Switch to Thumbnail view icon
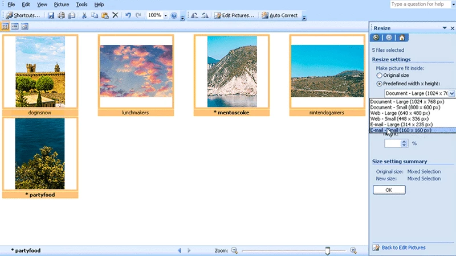Screen dimensions: 456x256 click(6, 26)
